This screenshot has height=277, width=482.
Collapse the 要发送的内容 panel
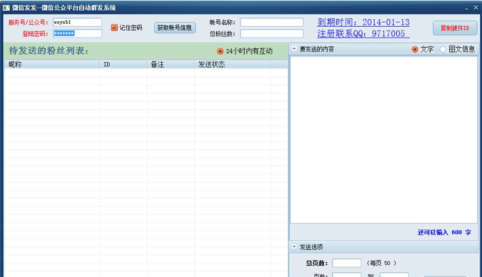[x=294, y=49]
